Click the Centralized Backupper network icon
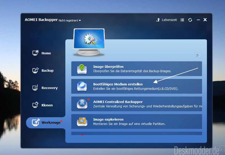225x155 pixels. click(82, 104)
